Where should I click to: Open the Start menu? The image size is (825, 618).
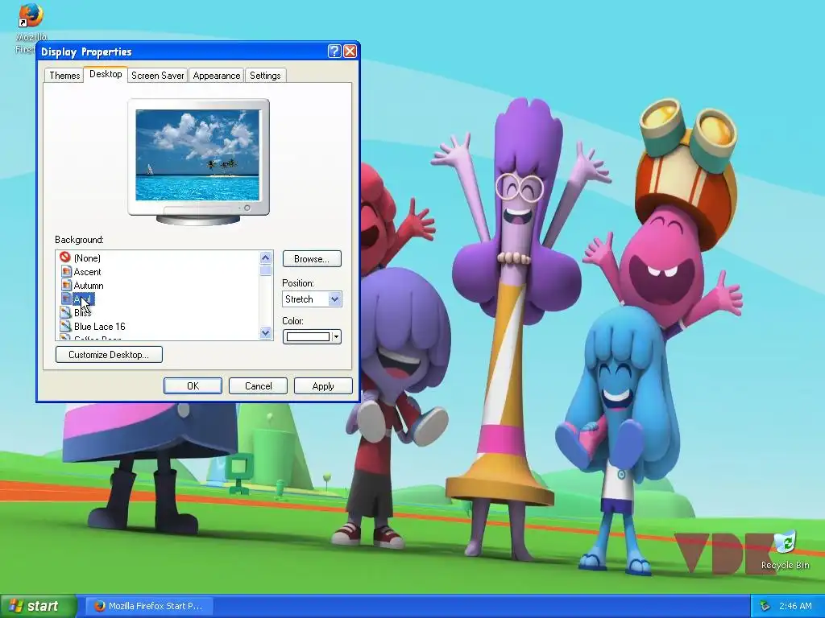38,606
